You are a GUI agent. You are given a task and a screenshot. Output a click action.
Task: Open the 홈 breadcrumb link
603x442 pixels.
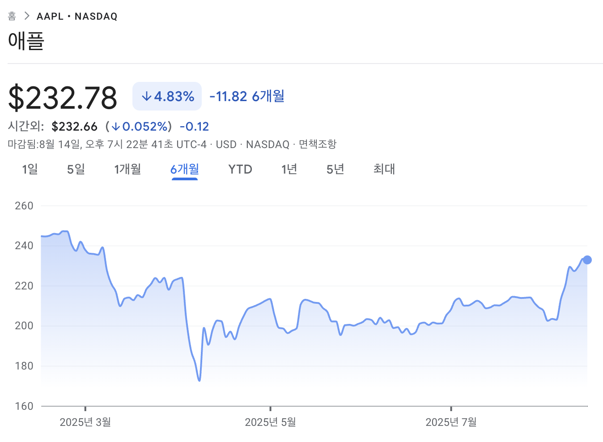point(12,16)
